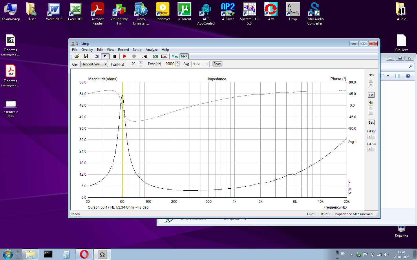417x260 pixels.
Task: Stop recording with the gray circle button
Action: [134, 56]
